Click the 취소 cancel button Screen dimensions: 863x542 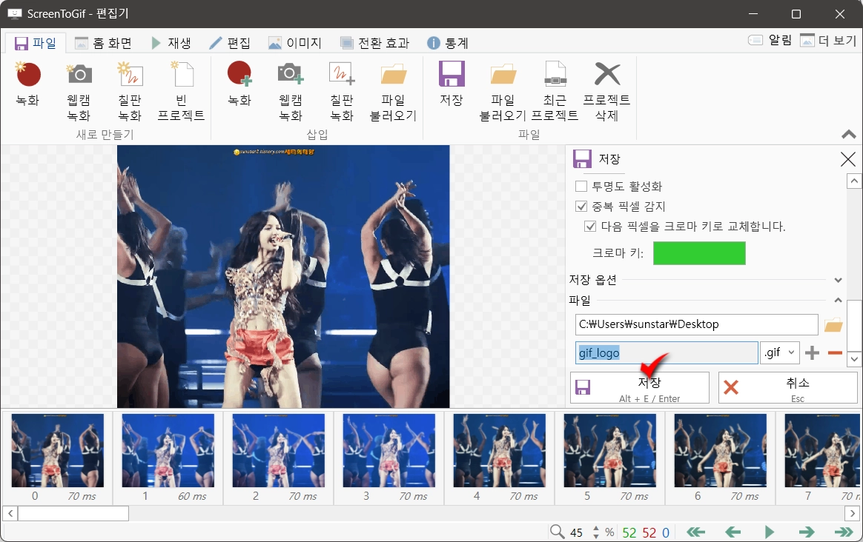tap(787, 387)
